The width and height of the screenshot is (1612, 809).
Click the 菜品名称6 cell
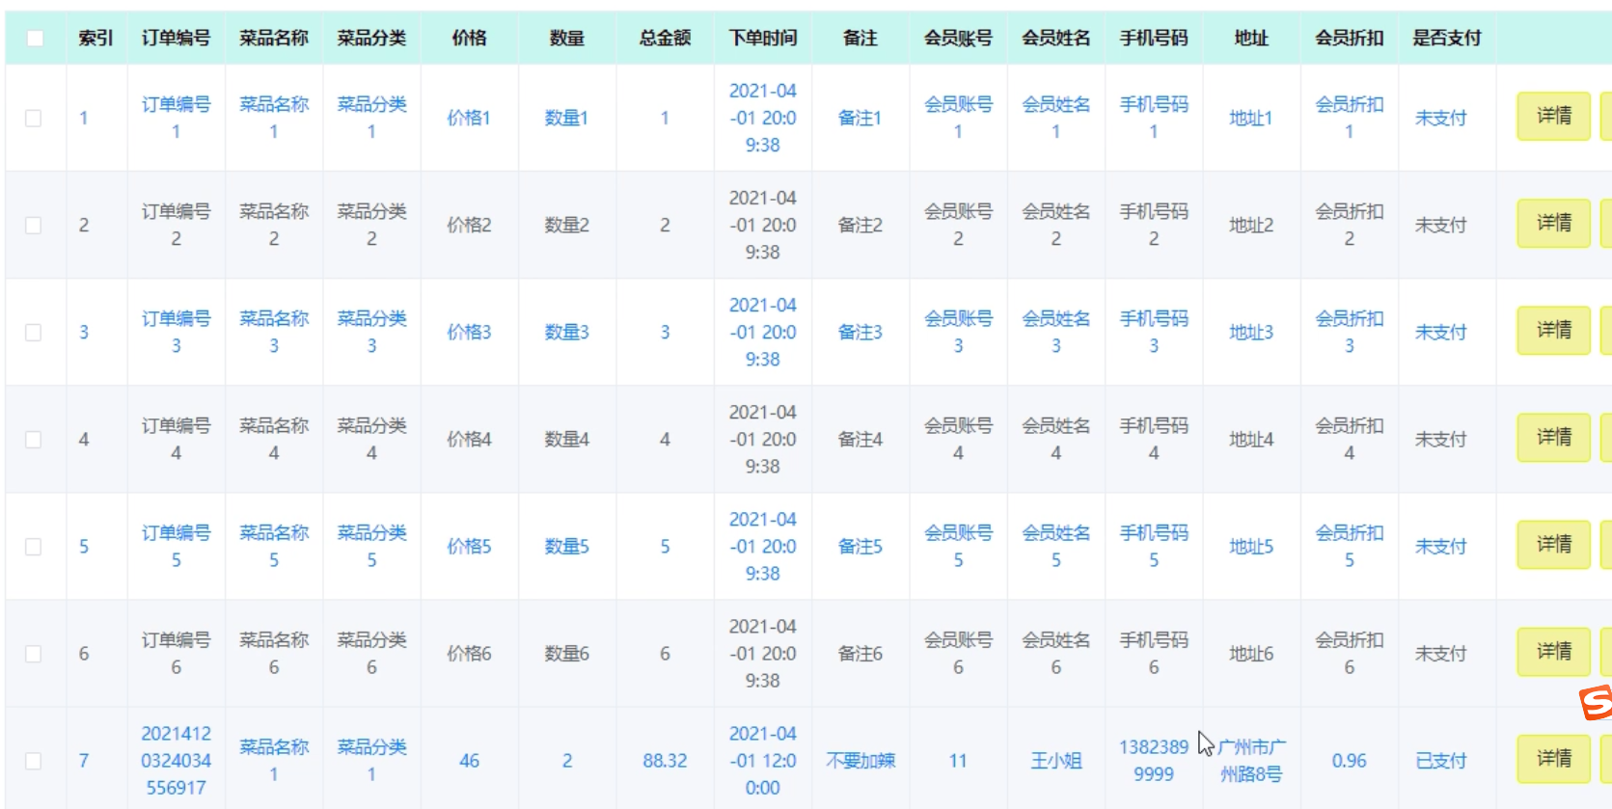tap(274, 653)
